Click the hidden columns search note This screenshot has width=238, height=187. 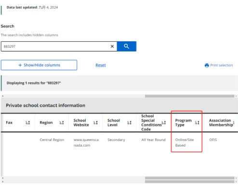29,35
